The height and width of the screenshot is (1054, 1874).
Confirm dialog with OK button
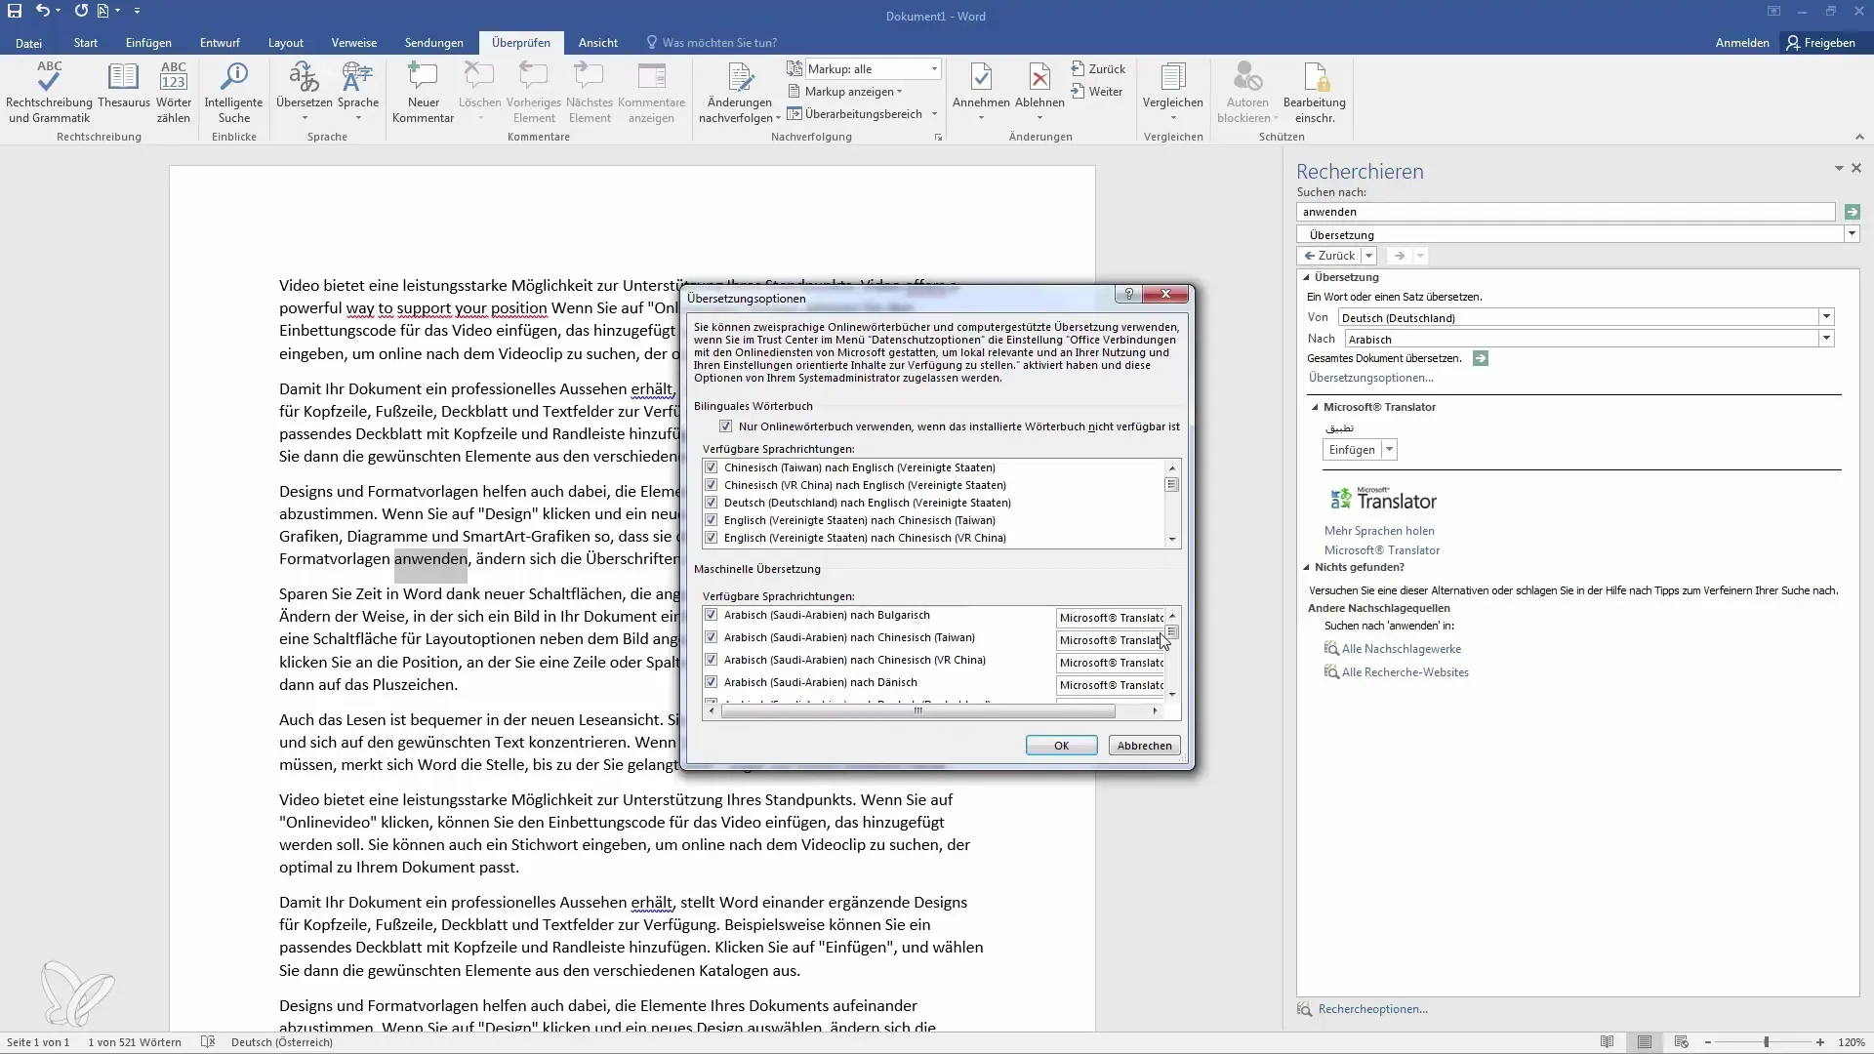(x=1062, y=746)
